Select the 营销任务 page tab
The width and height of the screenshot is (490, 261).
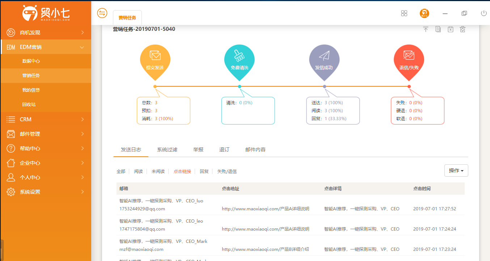coord(127,18)
